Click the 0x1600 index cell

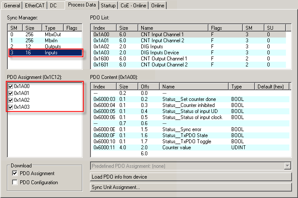click(101, 59)
